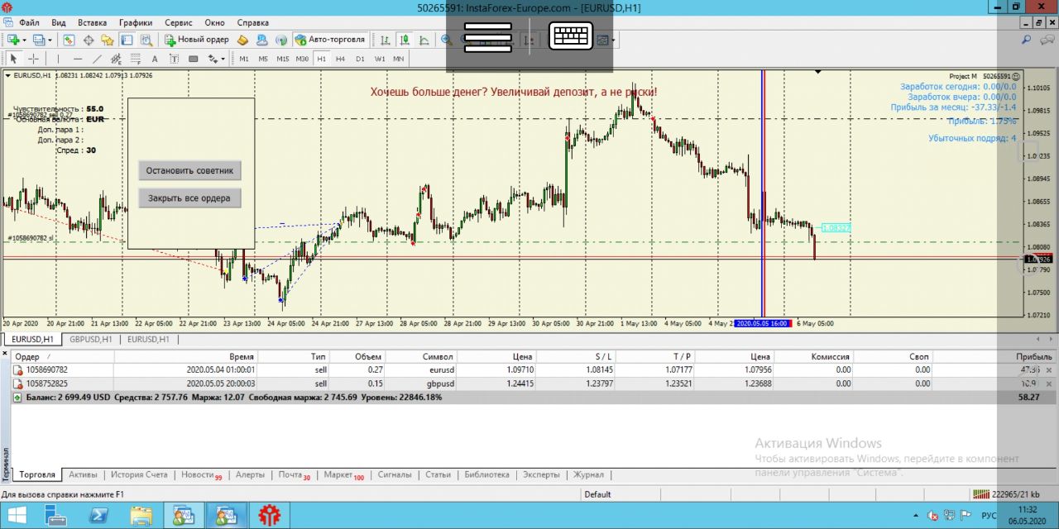Switch chart to candlesticks type
The width and height of the screenshot is (1059, 529).
pyautogui.click(x=405, y=40)
